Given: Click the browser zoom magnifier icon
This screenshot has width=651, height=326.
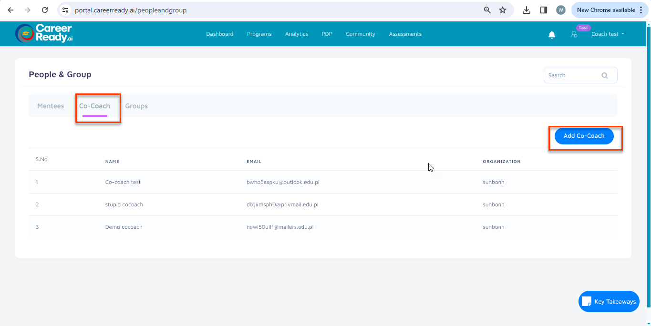Looking at the screenshot, I should [x=487, y=10].
